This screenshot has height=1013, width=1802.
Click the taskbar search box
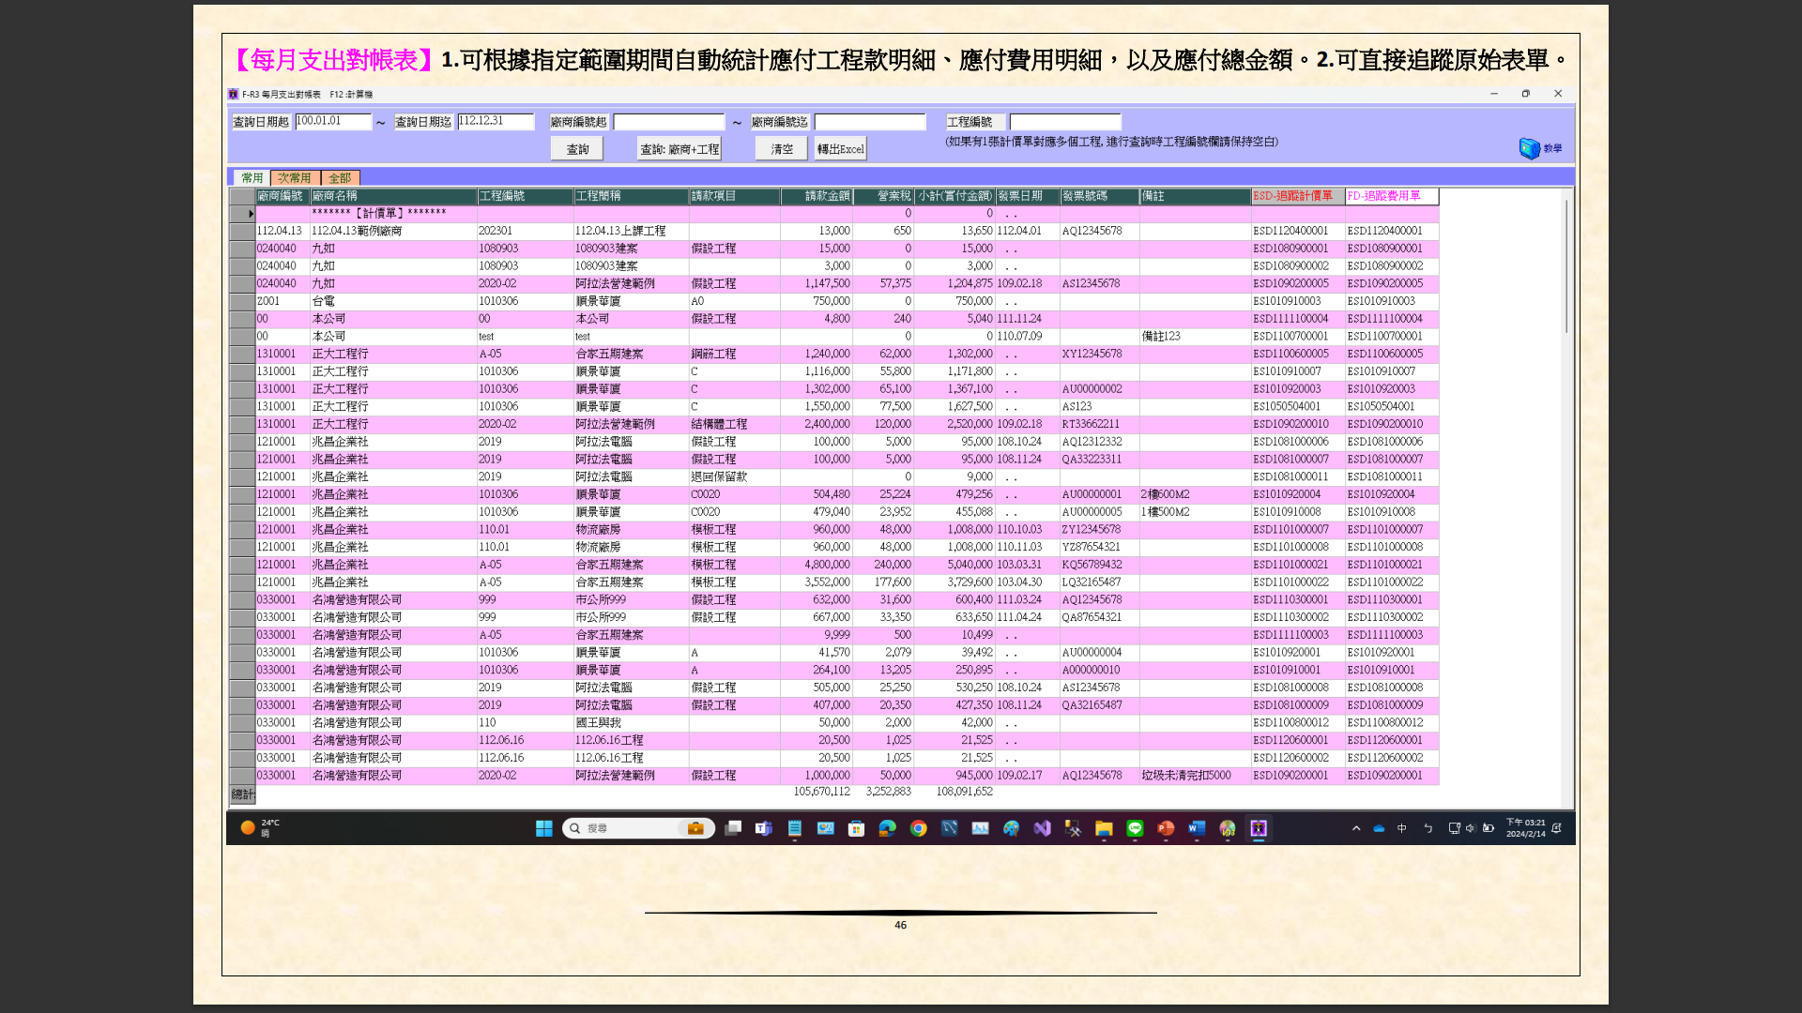[x=638, y=828]
